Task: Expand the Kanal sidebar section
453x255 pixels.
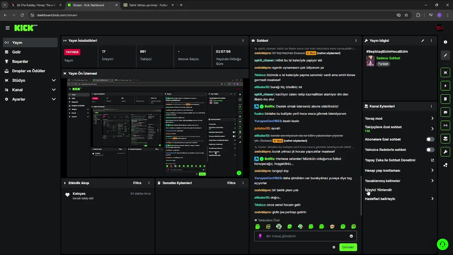Action: (30, 90)
